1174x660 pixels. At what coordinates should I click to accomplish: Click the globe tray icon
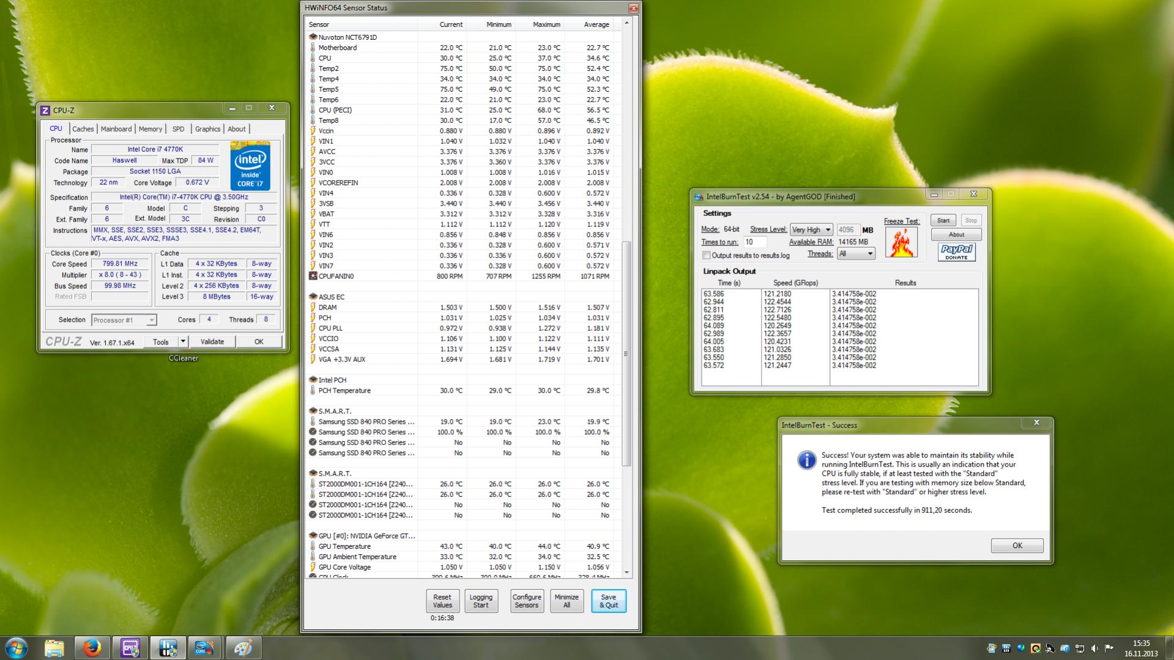click(1021, 648)
